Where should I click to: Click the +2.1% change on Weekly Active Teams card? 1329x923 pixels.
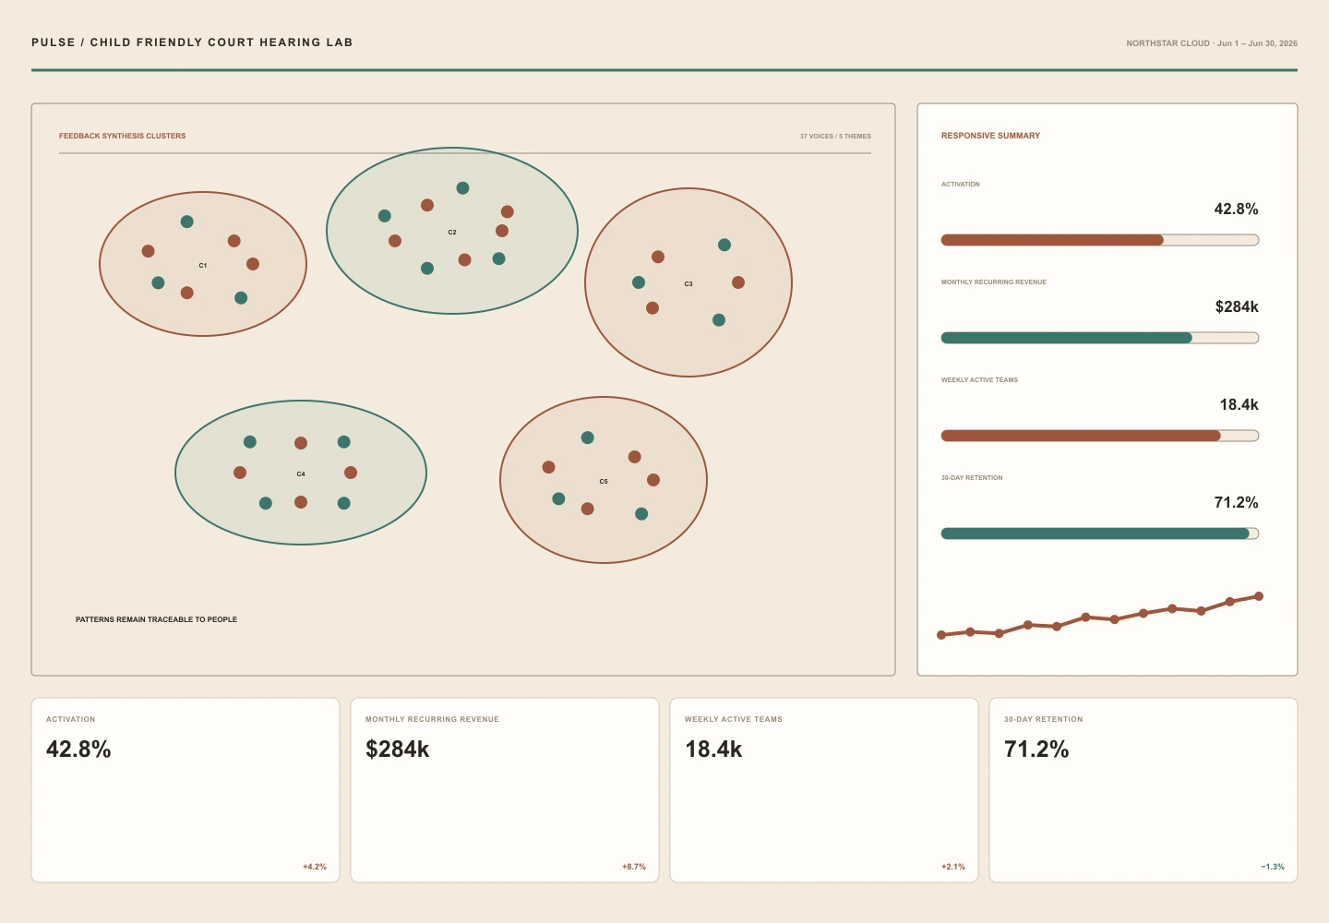coord(953,867)
